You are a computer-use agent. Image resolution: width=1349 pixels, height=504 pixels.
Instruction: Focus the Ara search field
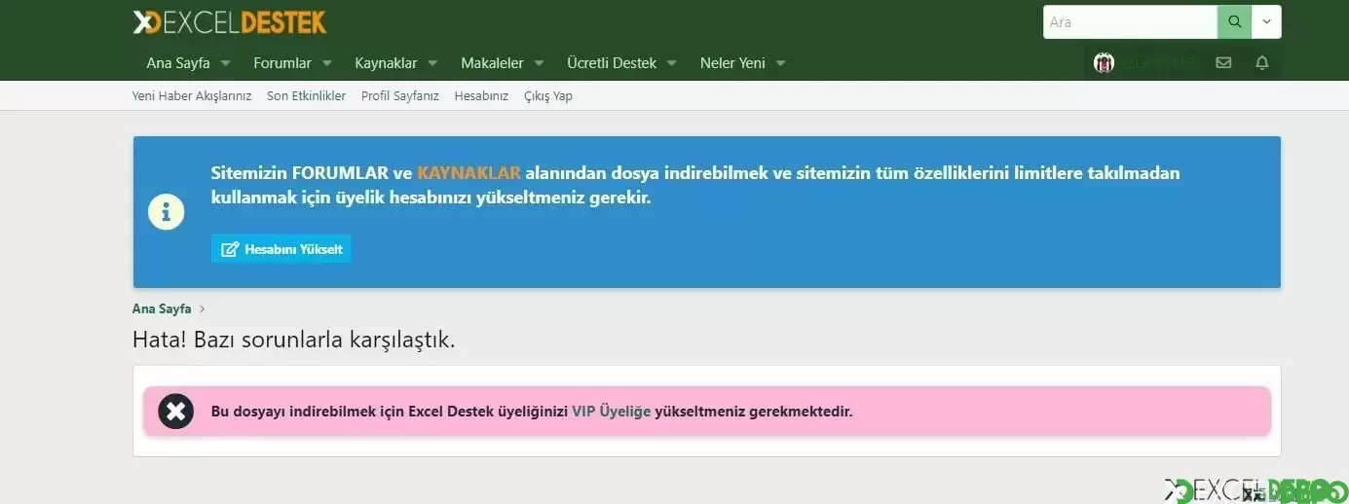[1130, 21]
